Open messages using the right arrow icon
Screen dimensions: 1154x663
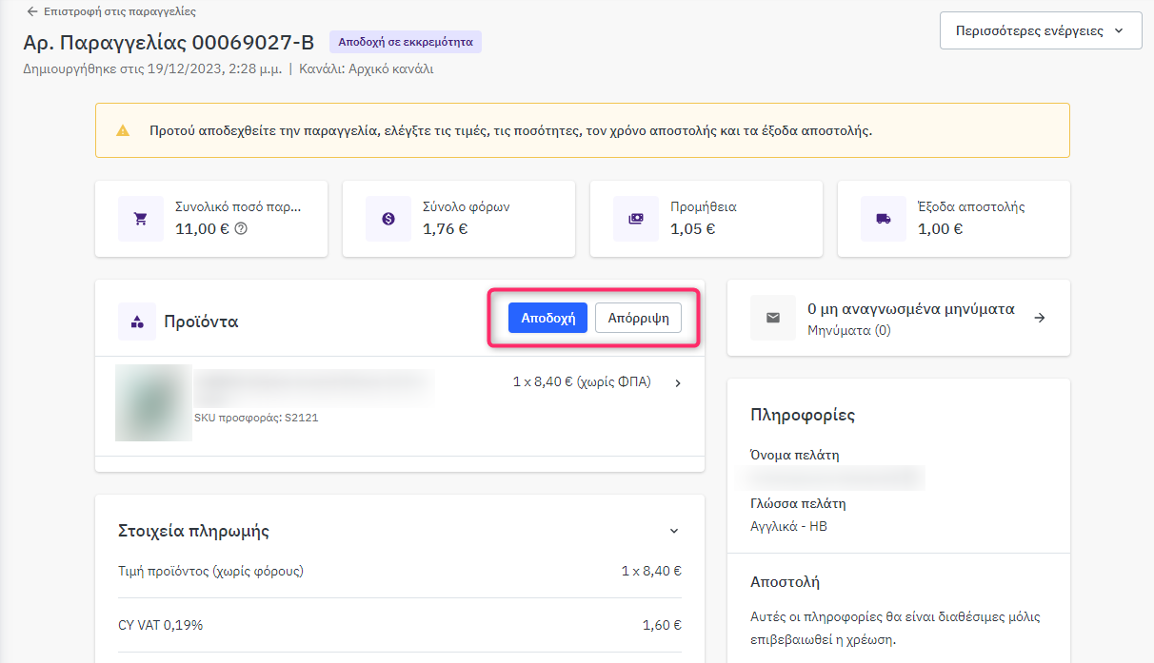1040,318
